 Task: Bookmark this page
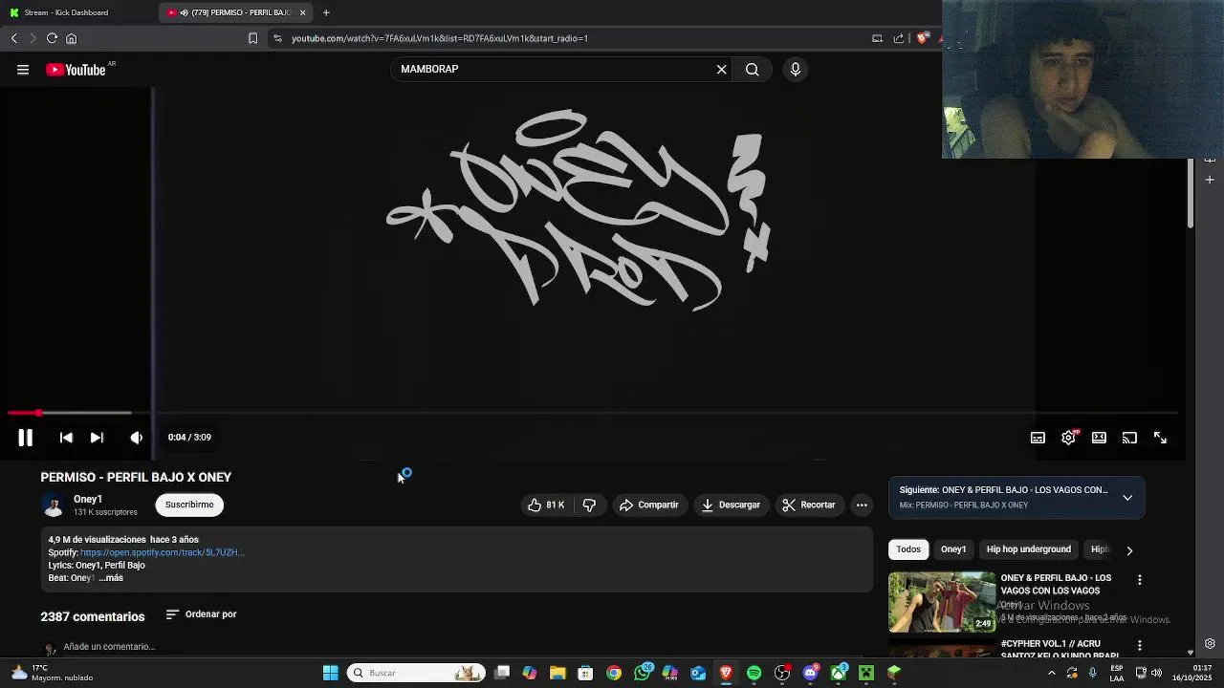coord(252,38)
